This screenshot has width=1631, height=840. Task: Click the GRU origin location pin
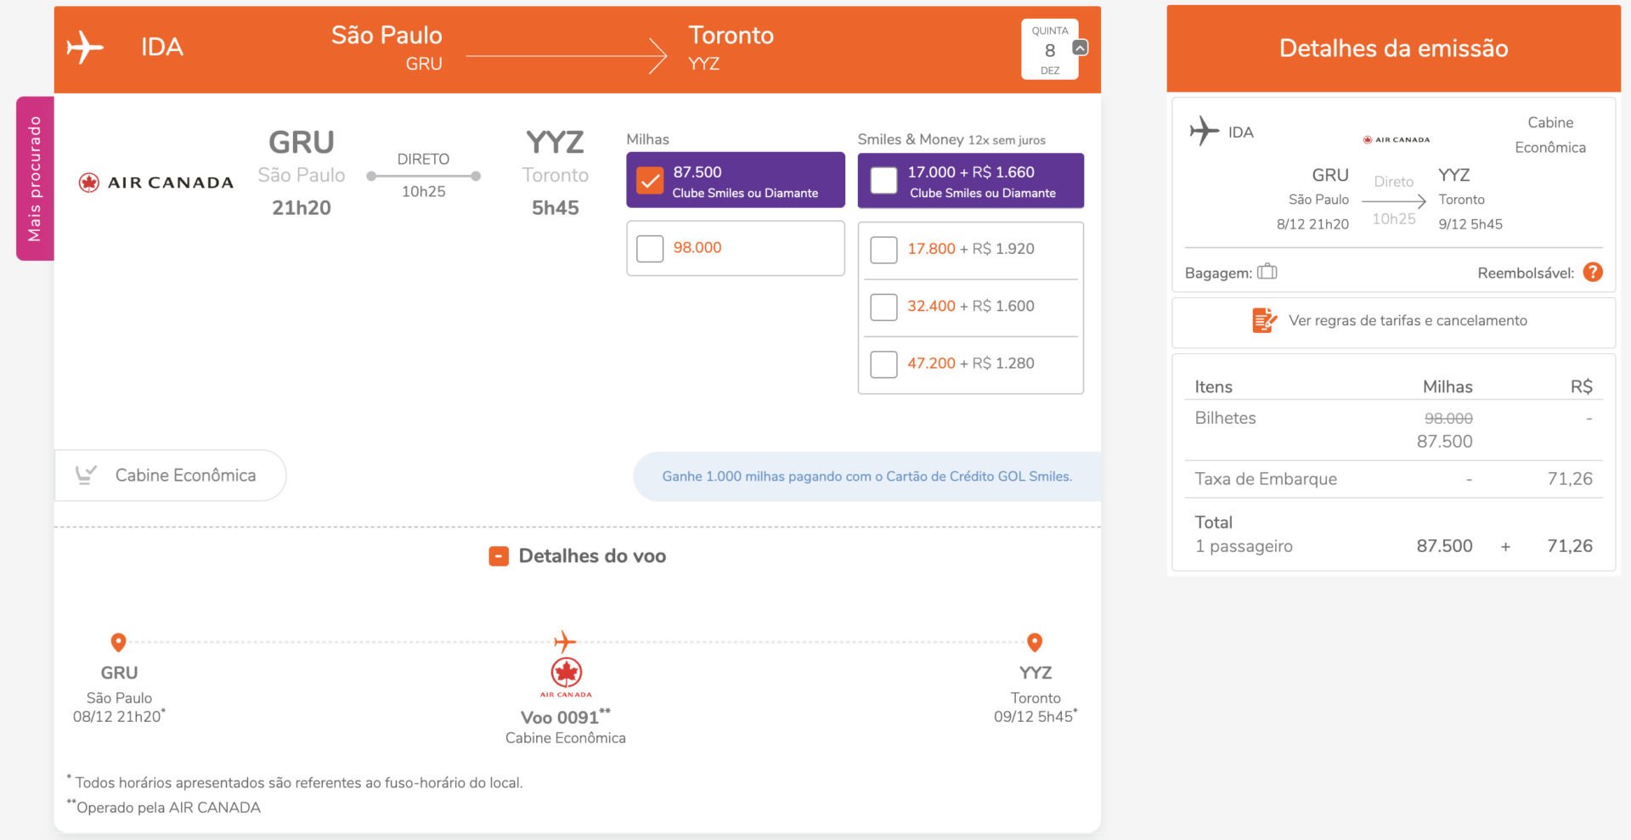[119, 642]
